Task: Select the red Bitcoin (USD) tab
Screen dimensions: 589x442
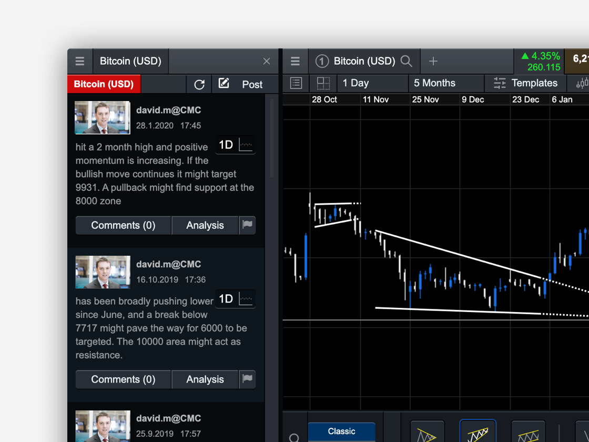Action: point(104,84)
